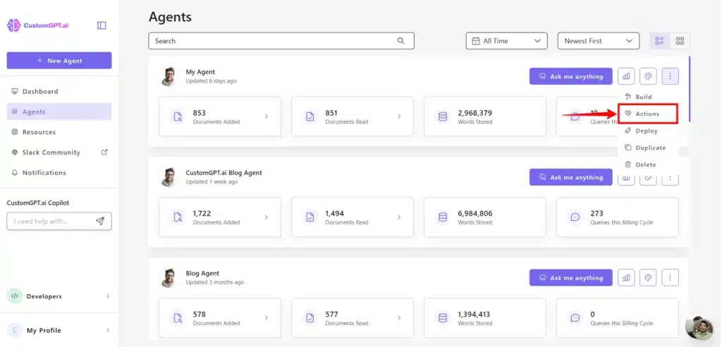Open My Agent title text
The height and width of the screenshot is (347, 722).
coord(200,72)
